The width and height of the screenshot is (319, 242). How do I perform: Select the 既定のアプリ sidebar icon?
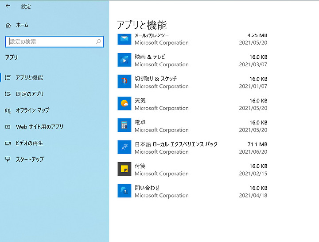(x=8, y=94)
